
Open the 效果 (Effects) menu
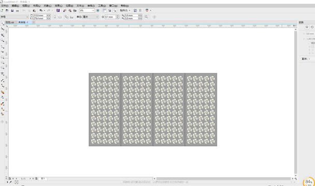click(x=59, y=6)
